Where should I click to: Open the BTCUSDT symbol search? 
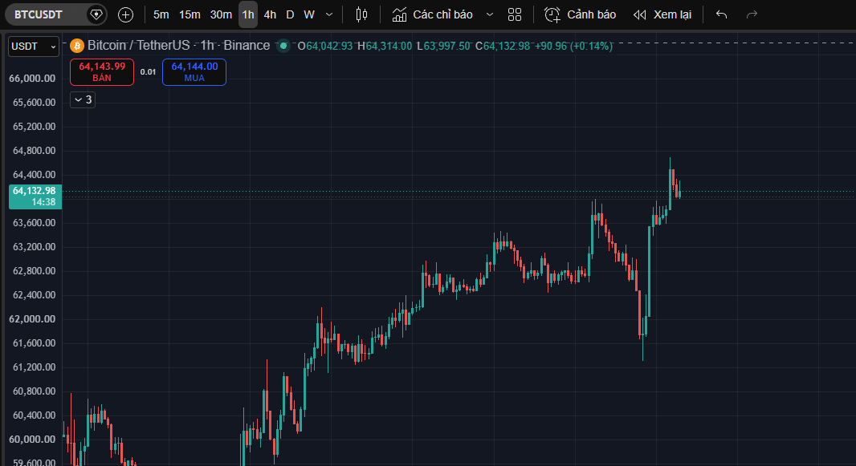tap(39, 14)
